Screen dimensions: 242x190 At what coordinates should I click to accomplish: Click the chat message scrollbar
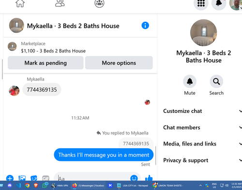(156, 156)
